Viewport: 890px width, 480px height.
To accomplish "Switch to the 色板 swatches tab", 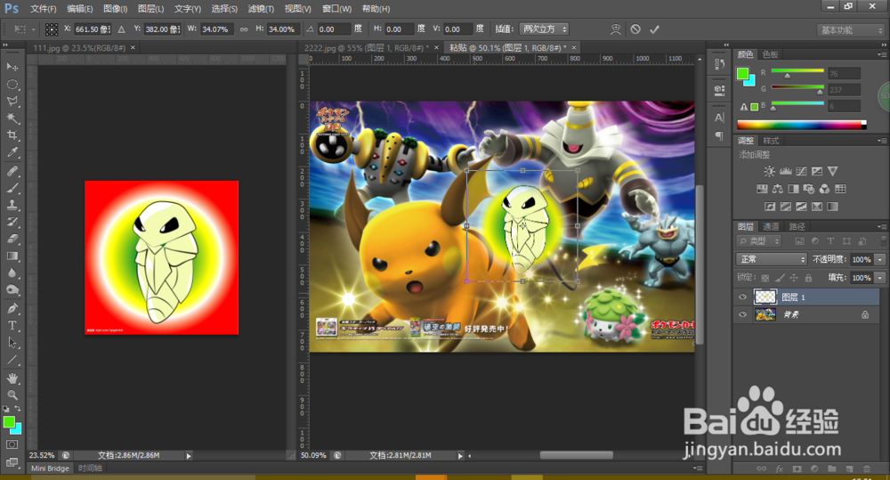I will pos(770,54).
